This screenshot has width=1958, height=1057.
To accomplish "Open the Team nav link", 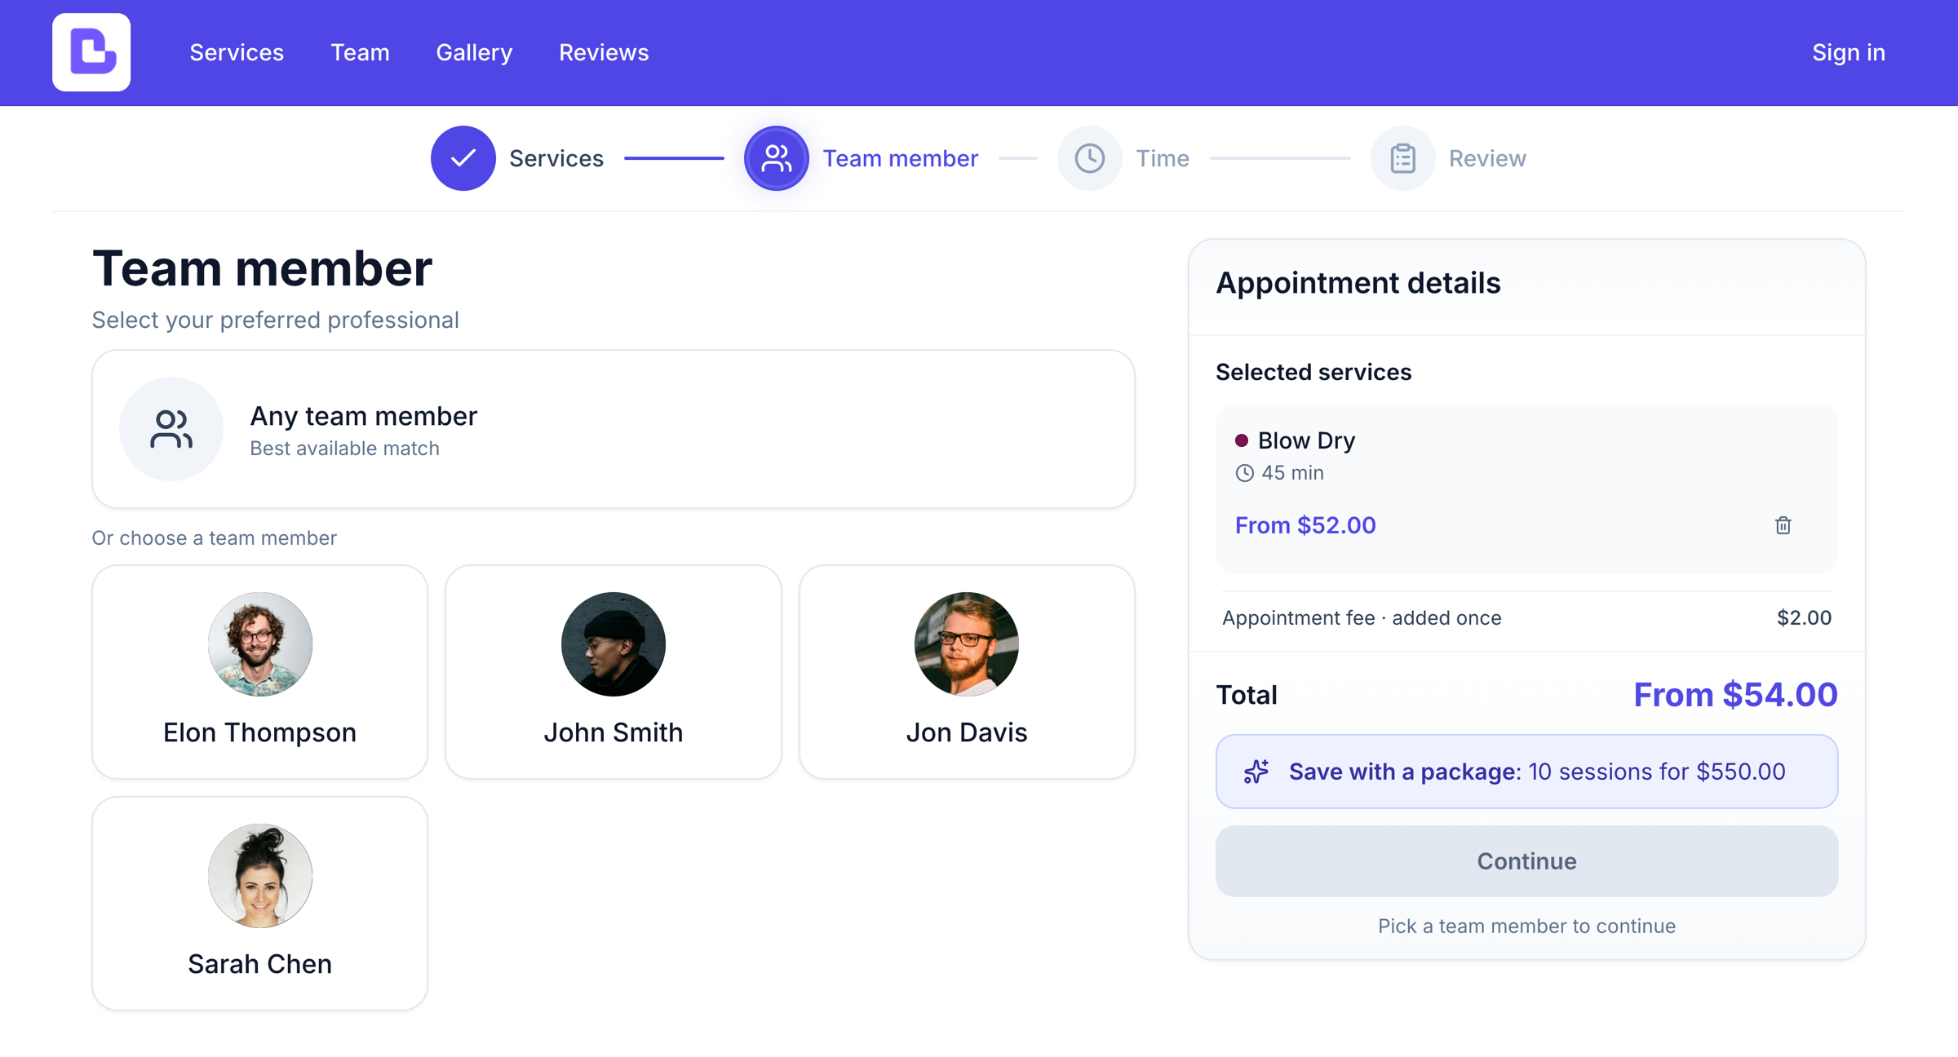I will click(360, 52).
